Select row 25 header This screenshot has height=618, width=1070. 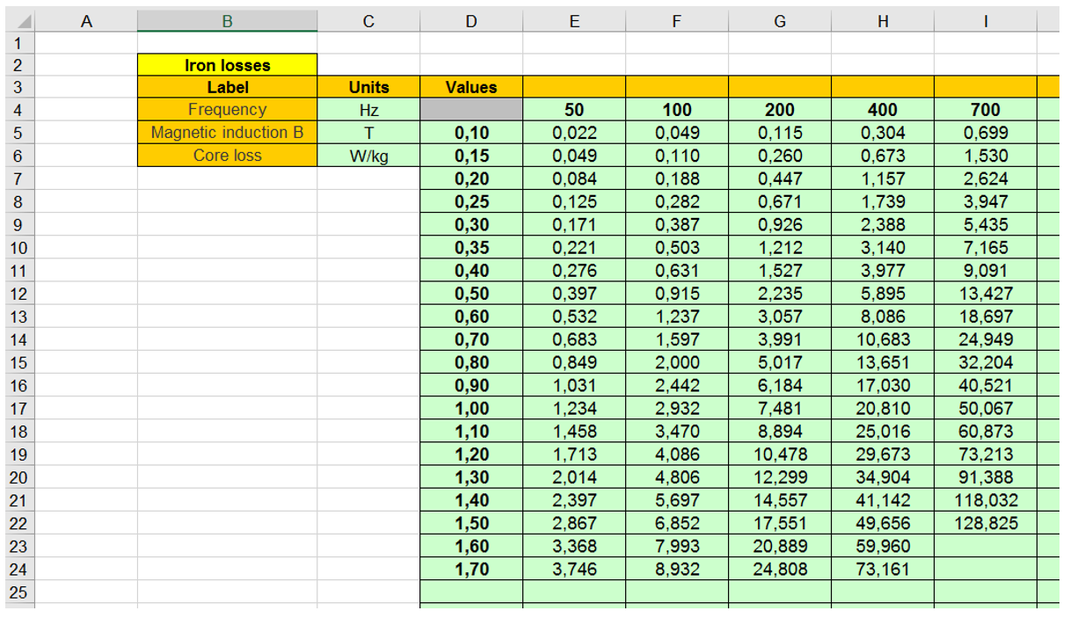[18, 592]
